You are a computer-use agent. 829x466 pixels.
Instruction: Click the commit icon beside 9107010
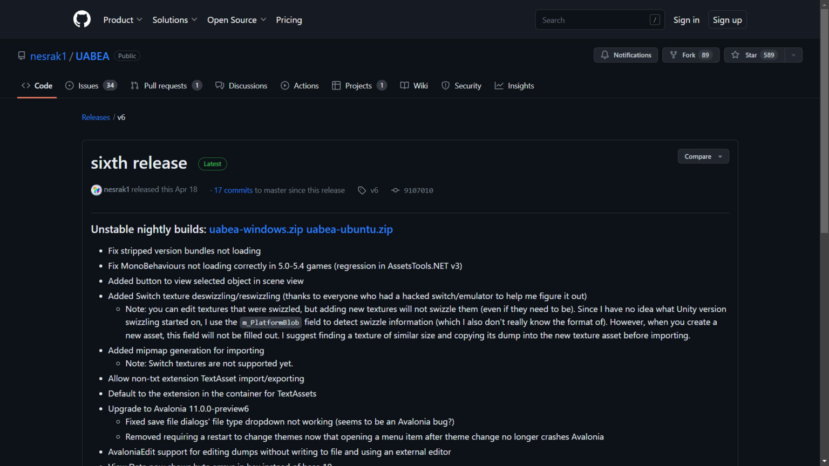click(396, 190)
